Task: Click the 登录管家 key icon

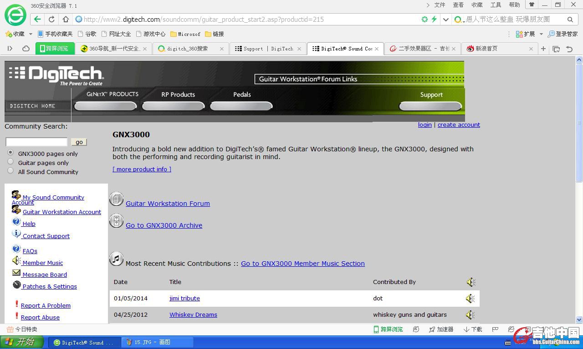Action: (551, 34)
